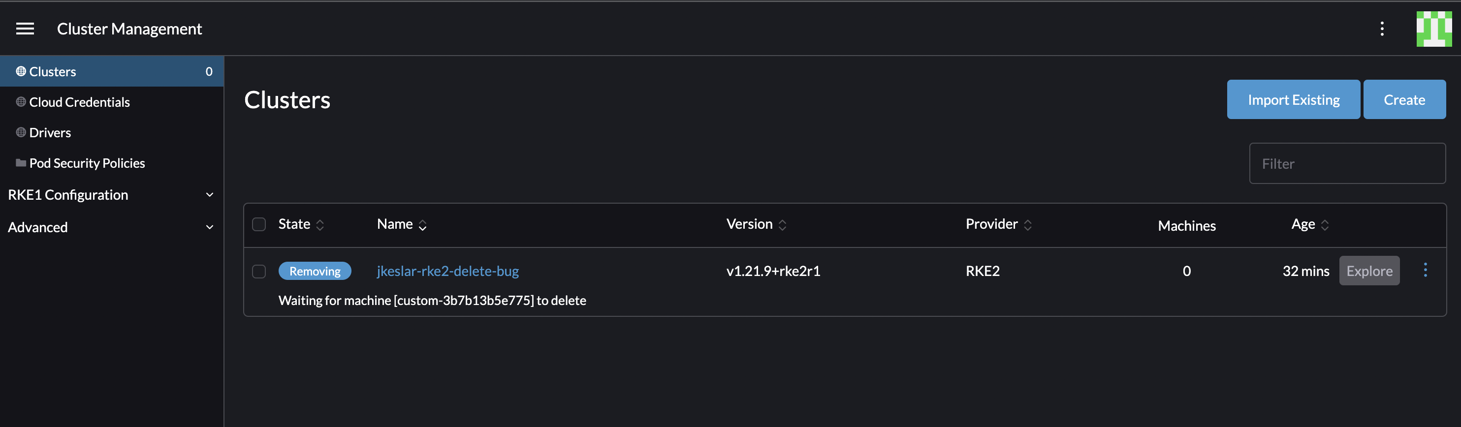This screenshot has width=1461, height=427.
Task: Click the globe icon beside Clusters
Action: tap(20, 71)
